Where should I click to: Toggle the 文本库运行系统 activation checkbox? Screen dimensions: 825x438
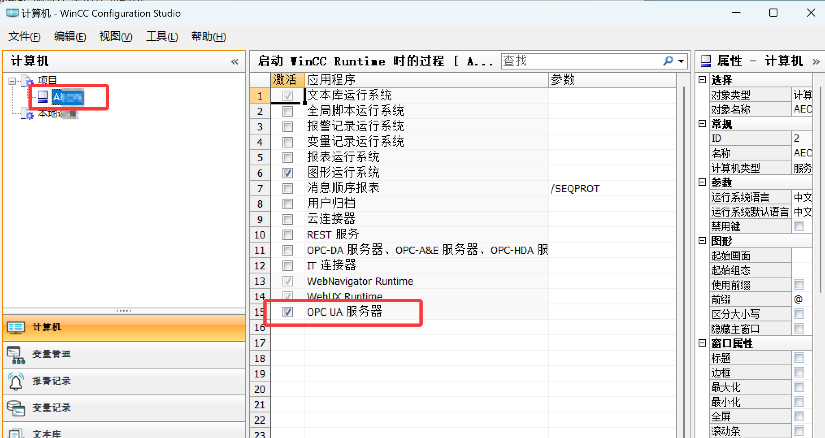point(288,96)
